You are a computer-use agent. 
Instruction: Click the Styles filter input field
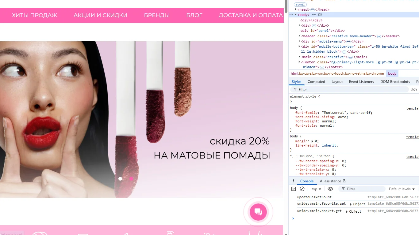point(350,89)
